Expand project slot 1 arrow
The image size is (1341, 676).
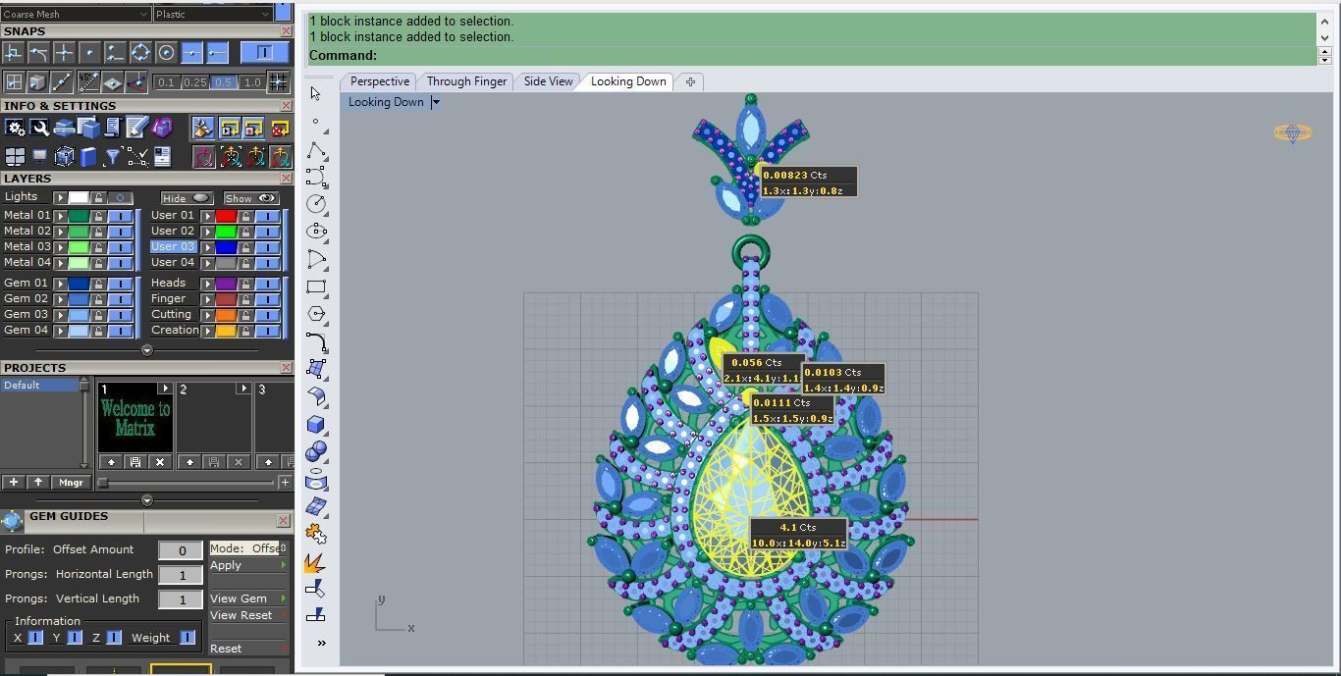(165, 389)
